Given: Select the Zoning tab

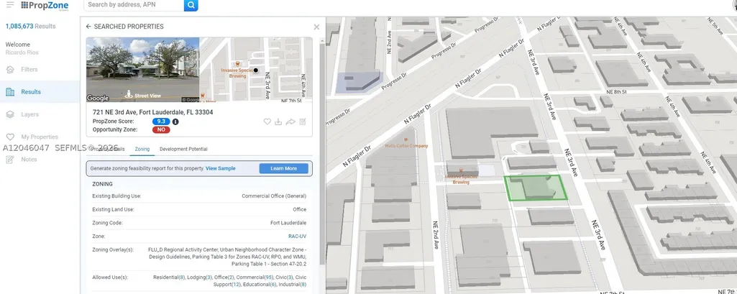Looking at the screenshot, I should click(142, 149).
